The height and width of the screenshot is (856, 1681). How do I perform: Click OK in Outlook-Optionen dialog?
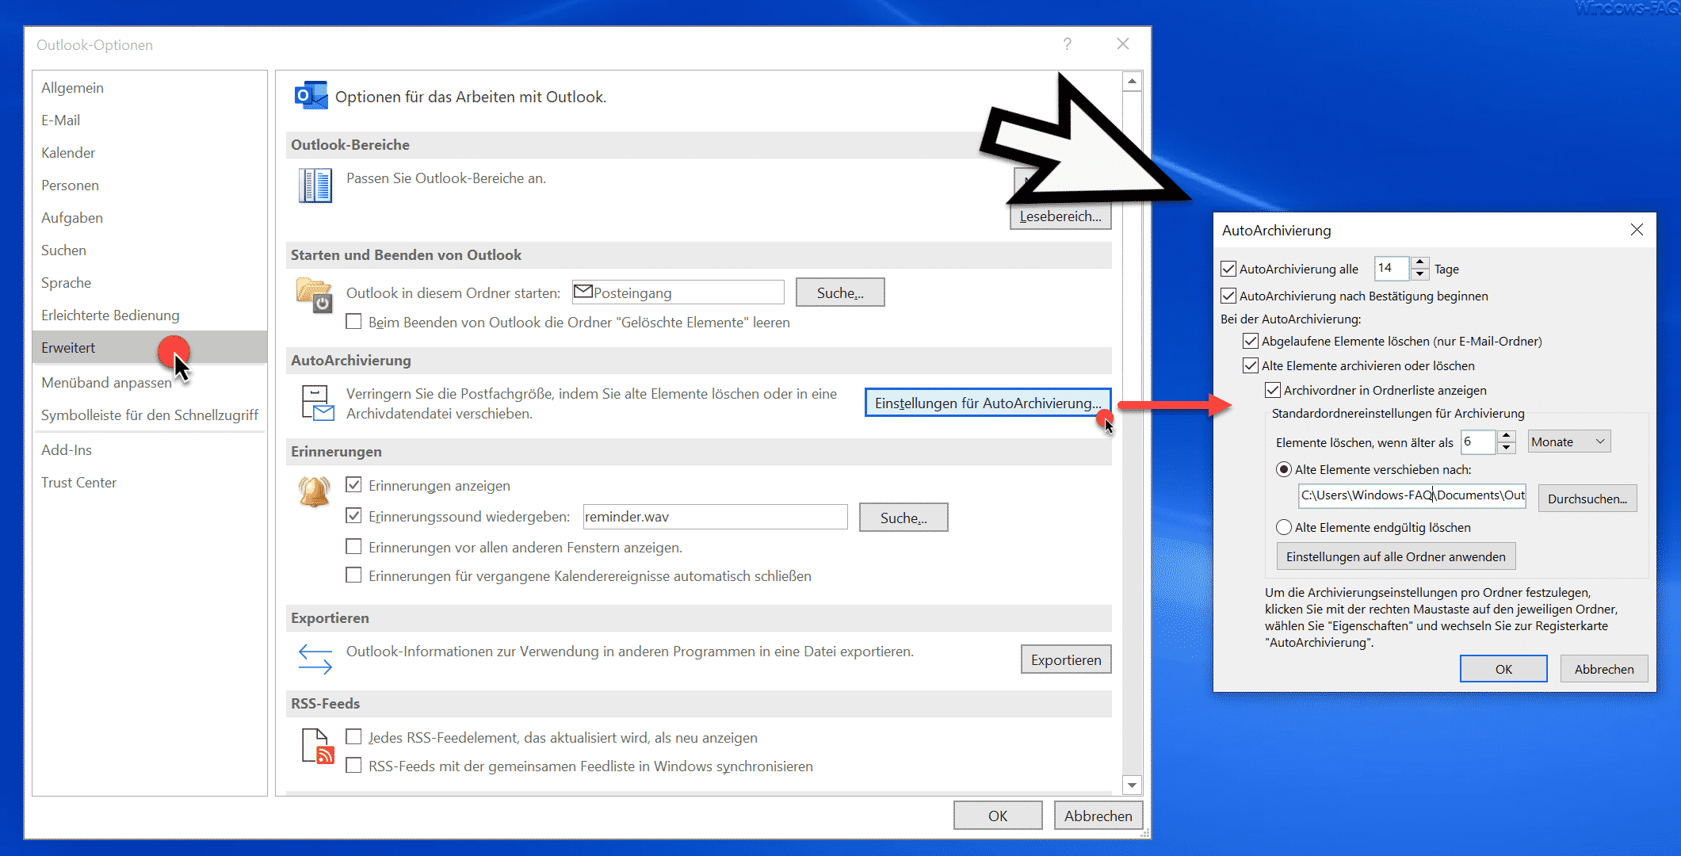pos(998,816)
